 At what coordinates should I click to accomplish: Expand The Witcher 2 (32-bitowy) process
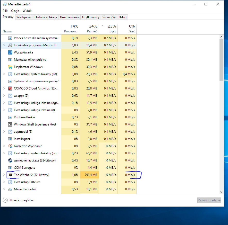[x=4, y=175]
